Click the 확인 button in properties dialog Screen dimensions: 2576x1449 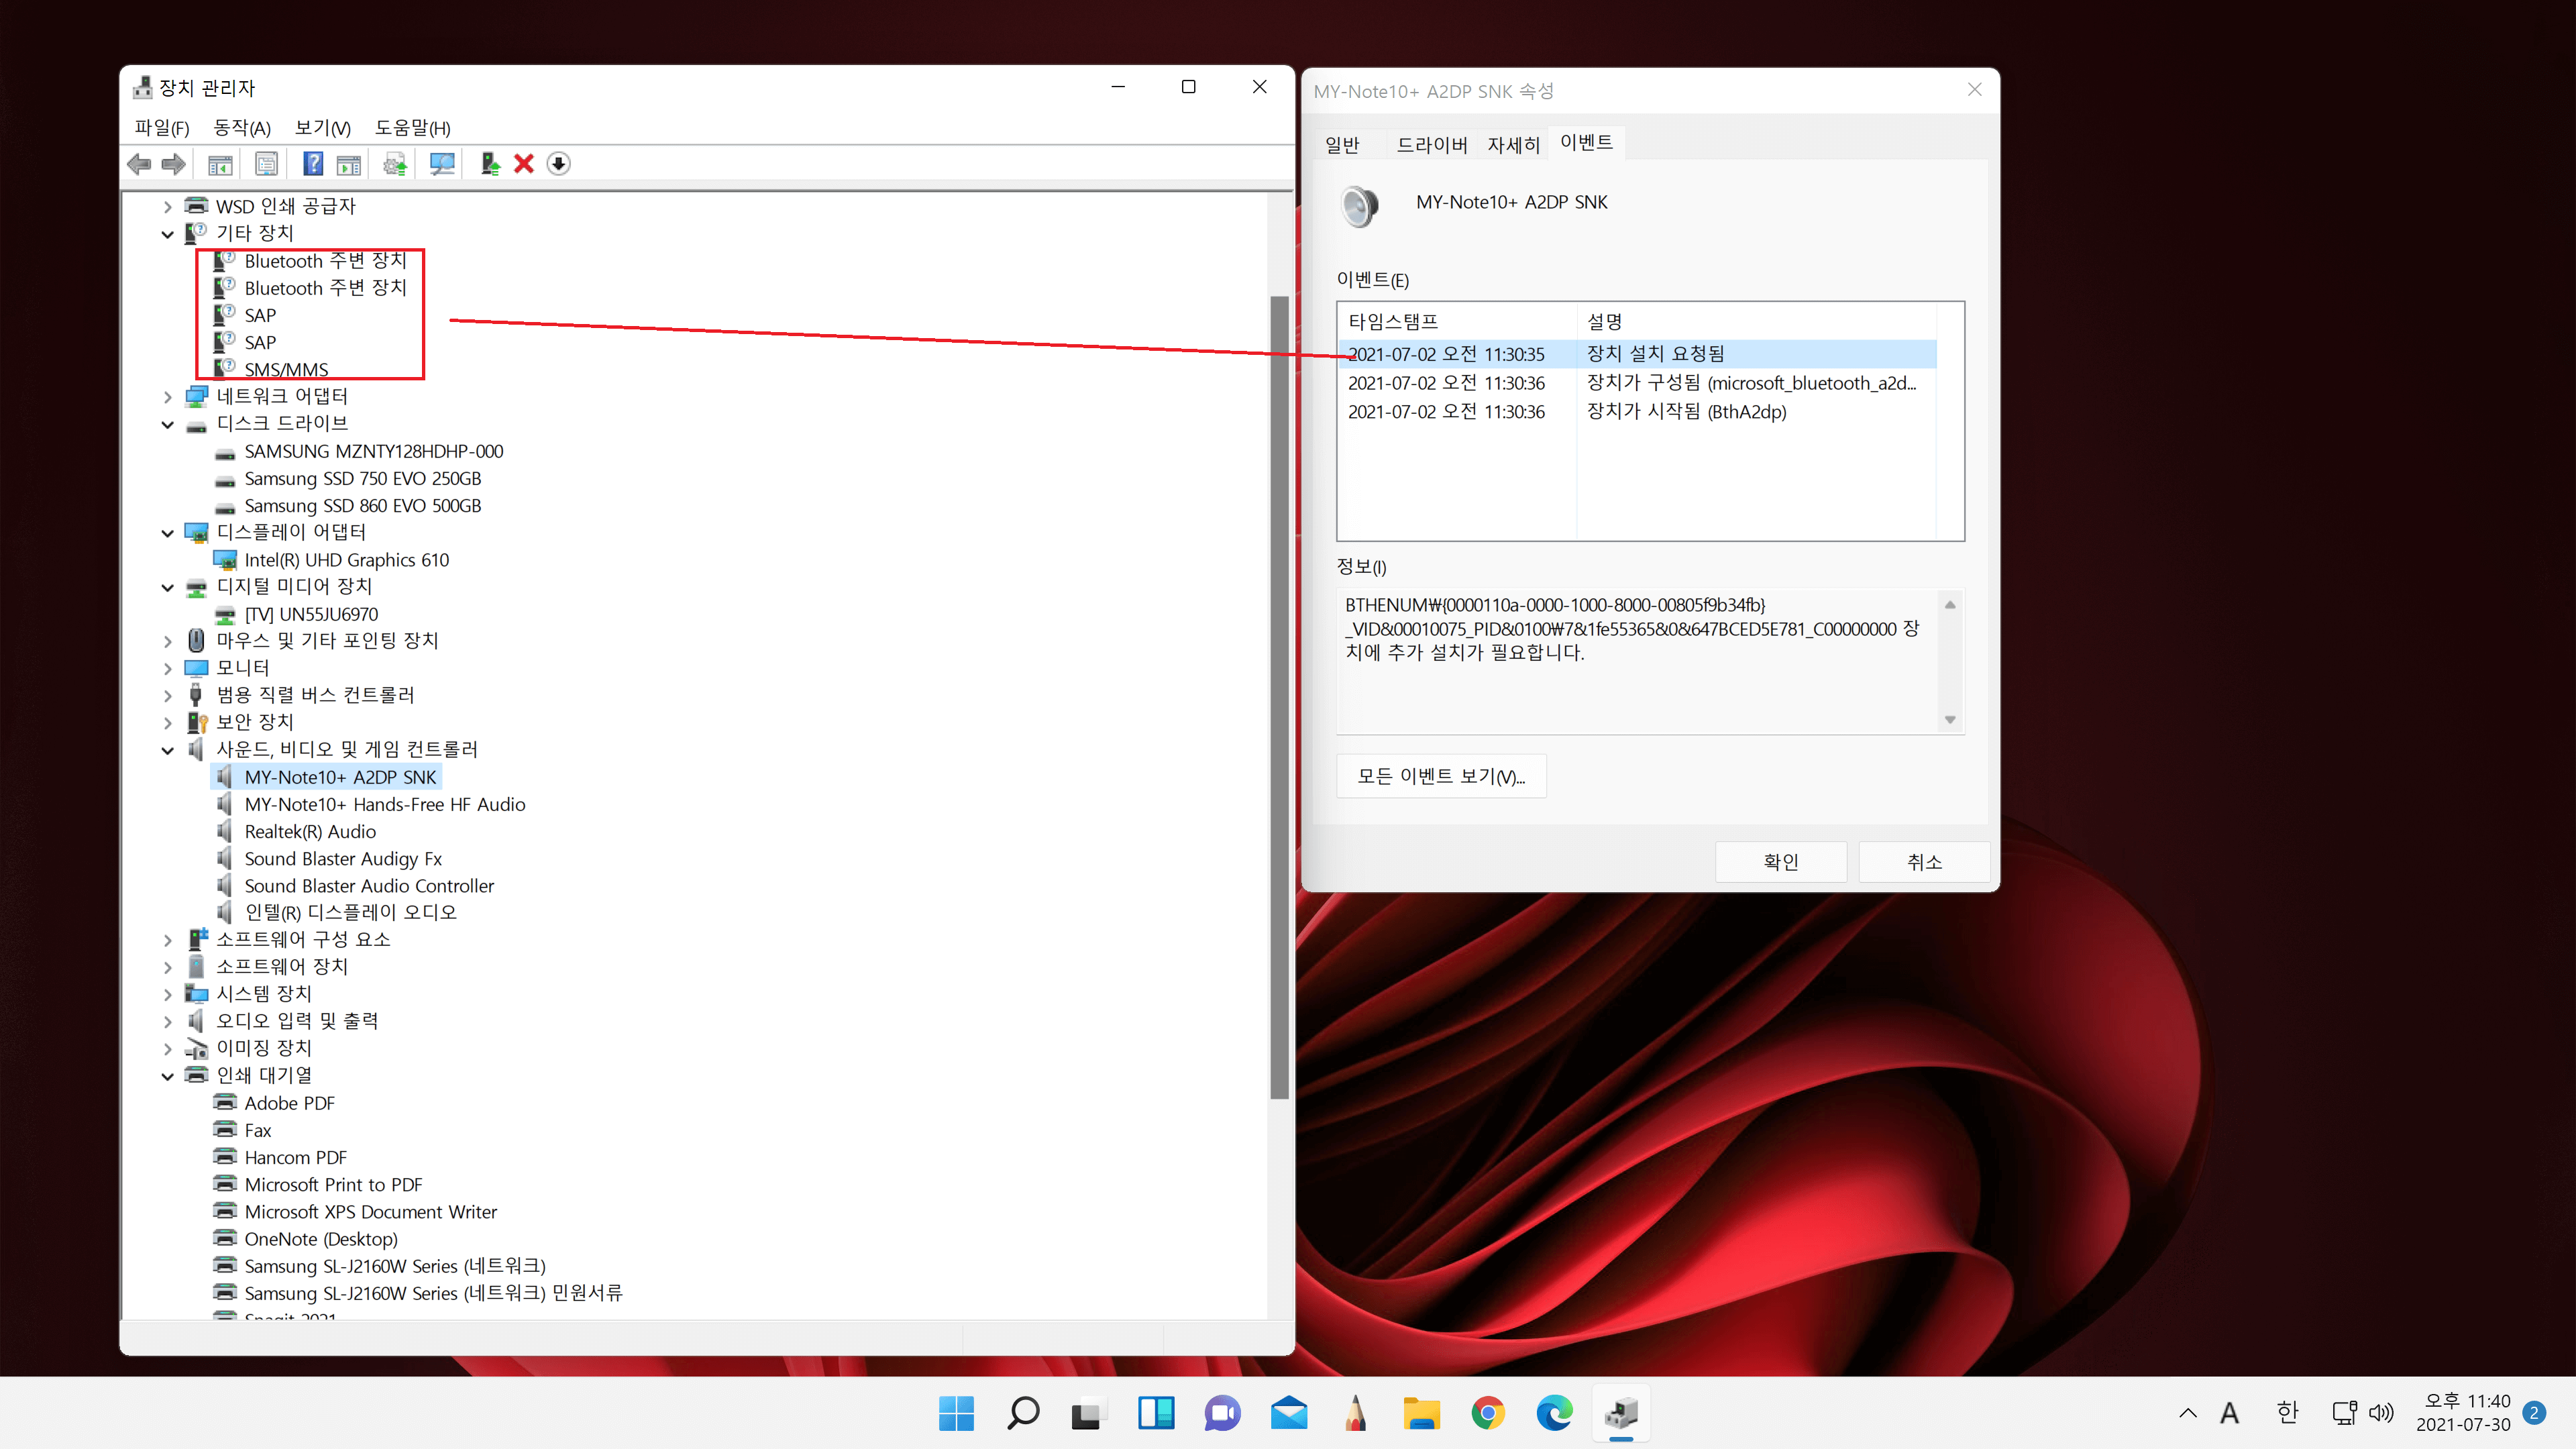tap(1781, 862)
